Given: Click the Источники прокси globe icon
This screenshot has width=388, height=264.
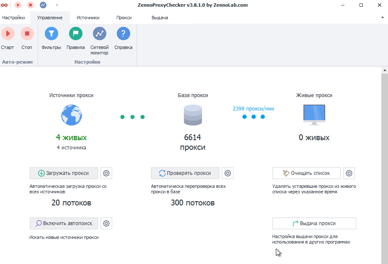Looking at the screenshot, I should [72, 115].
